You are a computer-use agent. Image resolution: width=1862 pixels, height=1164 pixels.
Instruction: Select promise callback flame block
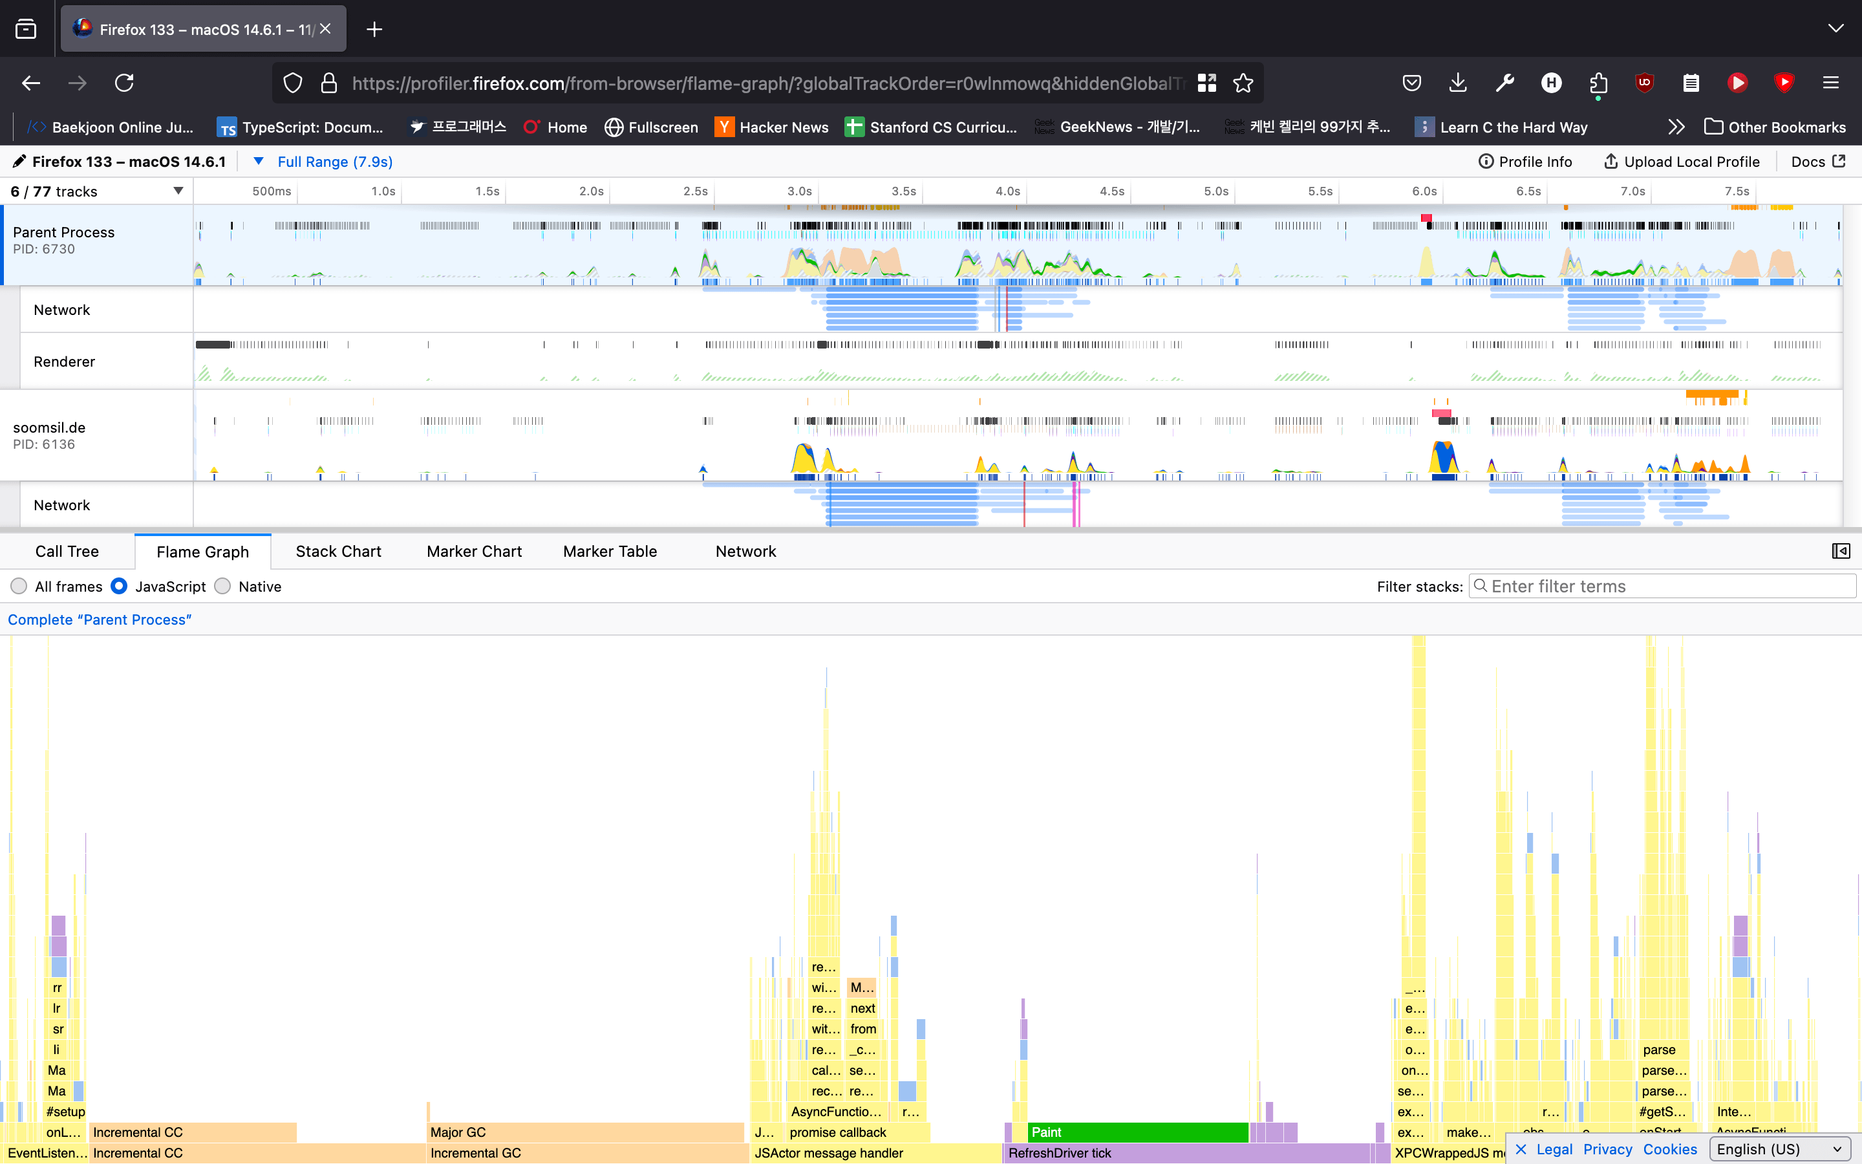(x=857, y=1132)
